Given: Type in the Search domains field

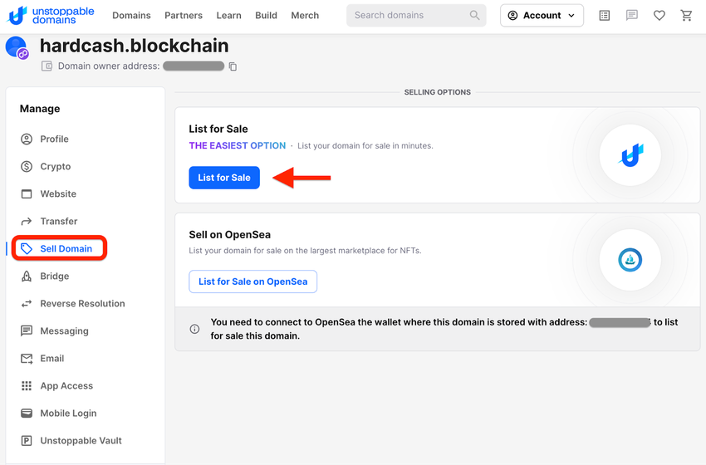Looking at the screenshot, I should pyautogui.click(x=407, y=15).
